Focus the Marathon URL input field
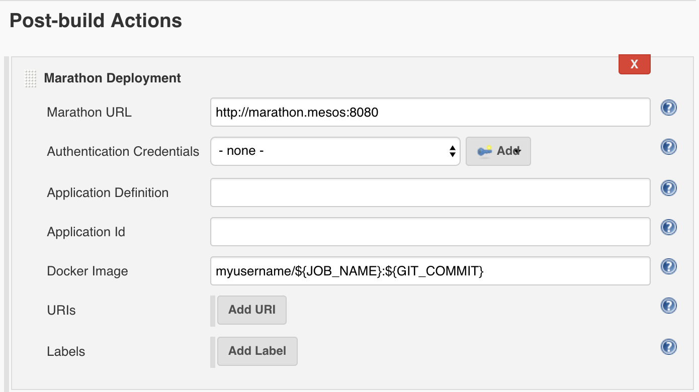This screenshot has width=699, height=392. 430,112
